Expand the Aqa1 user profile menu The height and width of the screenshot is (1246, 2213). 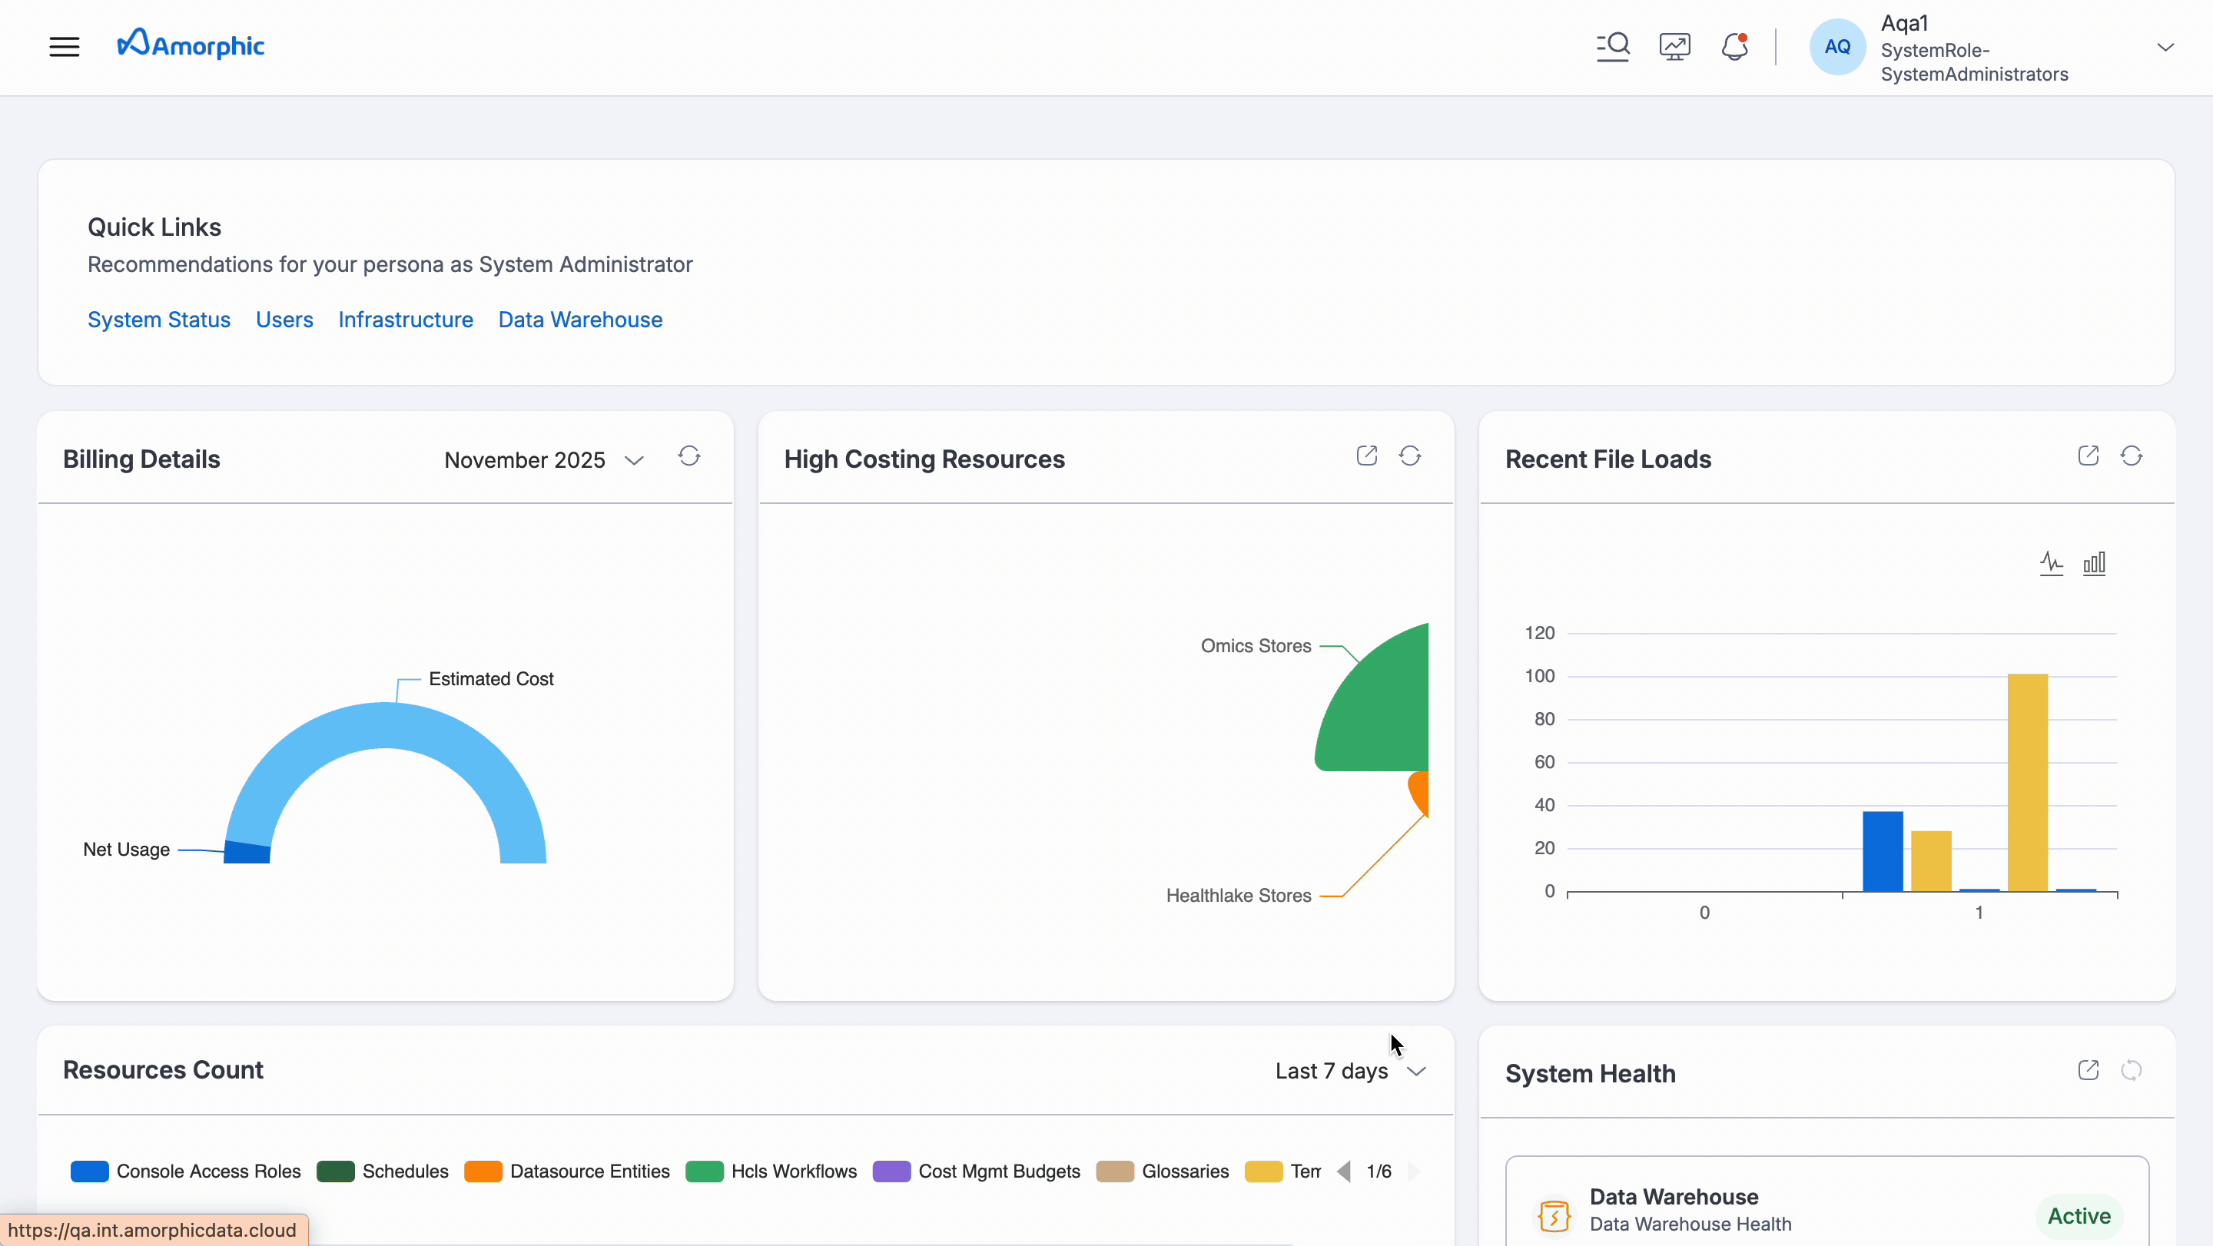[x=2166, y=47]
